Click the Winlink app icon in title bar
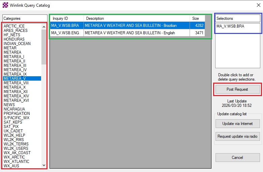Screen dimensions: 263x172 point(5,5)
